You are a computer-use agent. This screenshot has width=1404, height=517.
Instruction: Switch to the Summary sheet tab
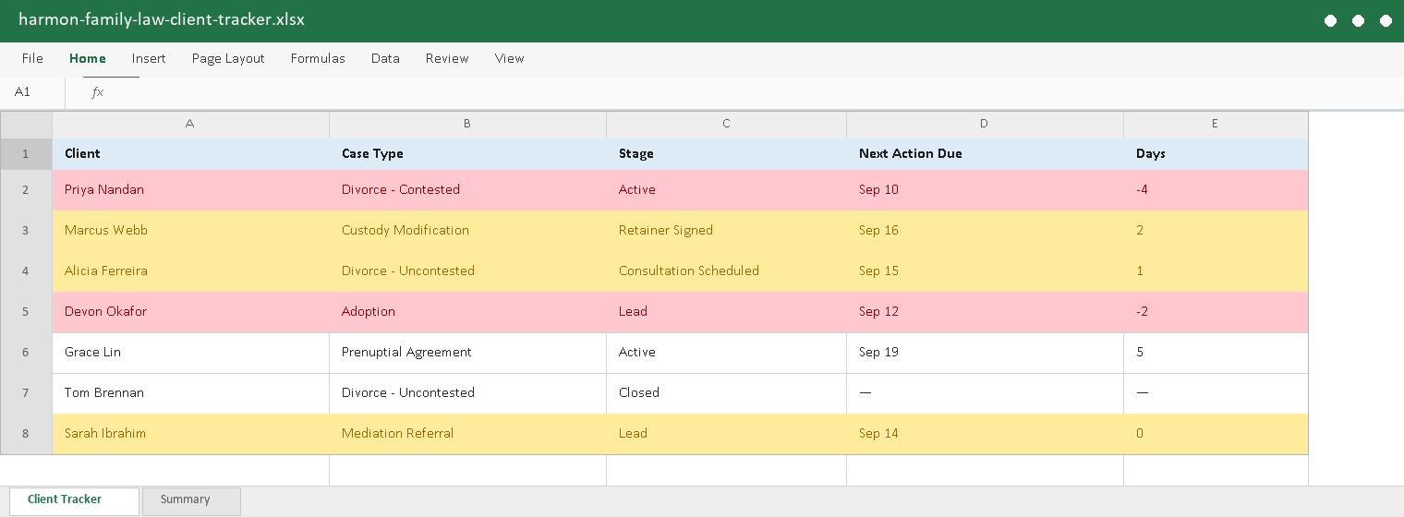[x=191, y=499]
